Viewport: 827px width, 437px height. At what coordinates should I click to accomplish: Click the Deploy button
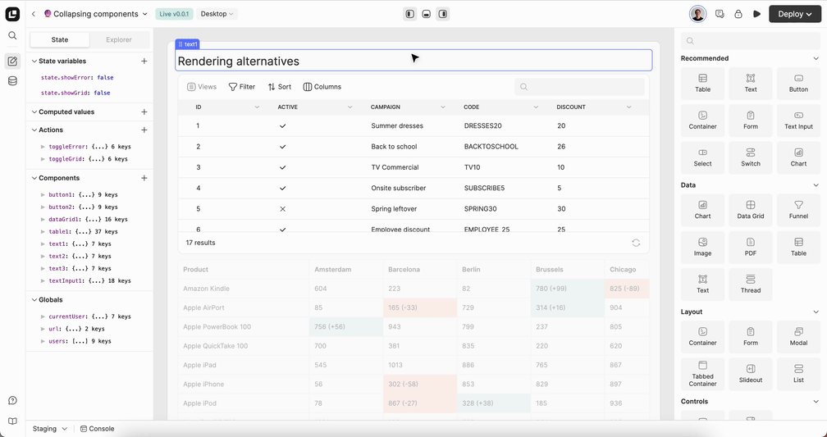point(795,14)
